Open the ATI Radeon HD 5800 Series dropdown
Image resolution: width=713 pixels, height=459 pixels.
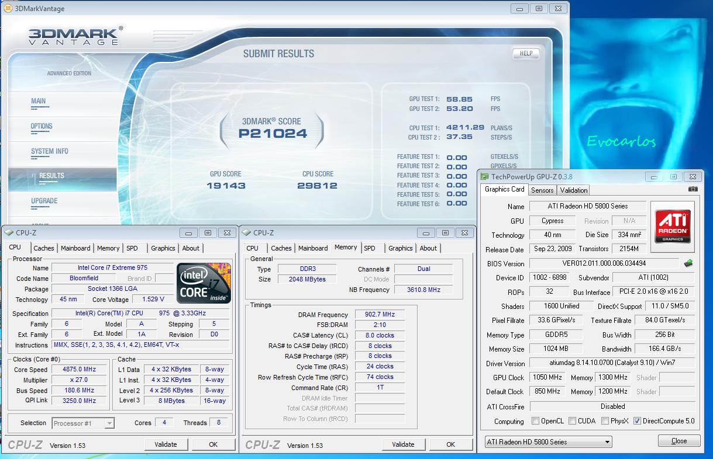tap(548, 442)
